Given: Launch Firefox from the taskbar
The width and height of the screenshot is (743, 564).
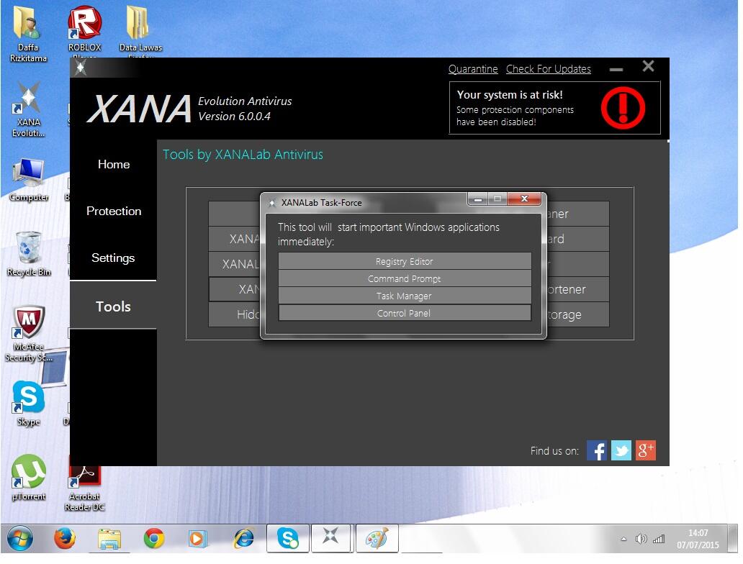Looking at the screenshot, I should pyautogui.click(x=65, y=539).
